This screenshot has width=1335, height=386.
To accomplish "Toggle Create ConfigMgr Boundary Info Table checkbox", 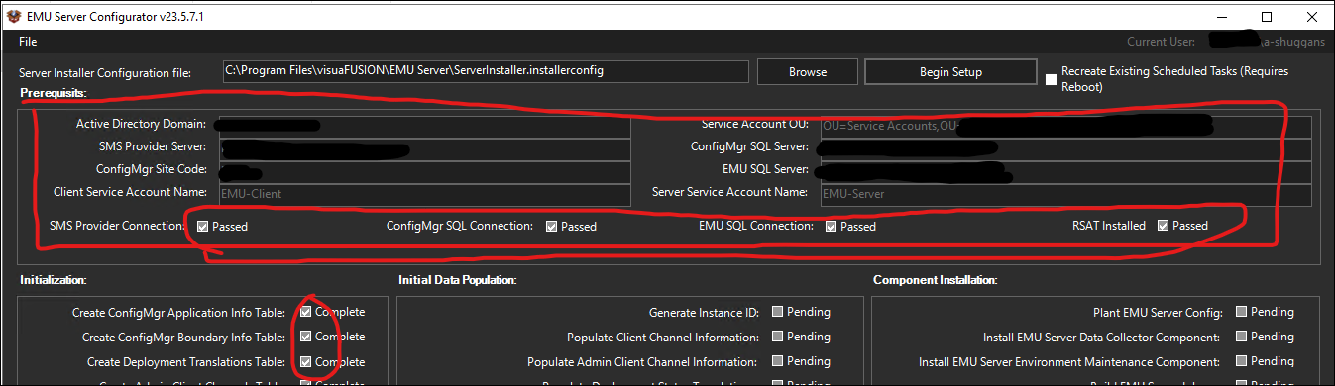I will (305, 338).
